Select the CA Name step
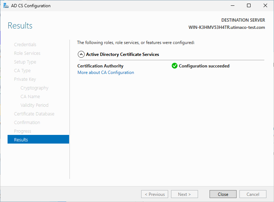Image resolution: width=274 pixels, height=202 pixels. 30,96
